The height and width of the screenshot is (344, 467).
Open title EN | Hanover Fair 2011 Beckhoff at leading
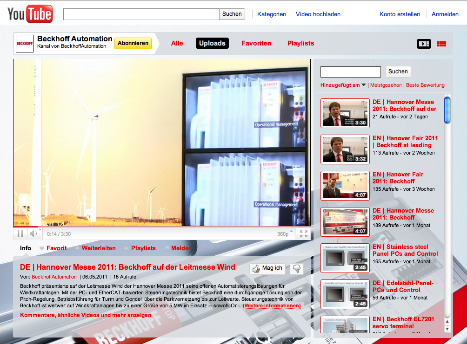tap(405, 142)
